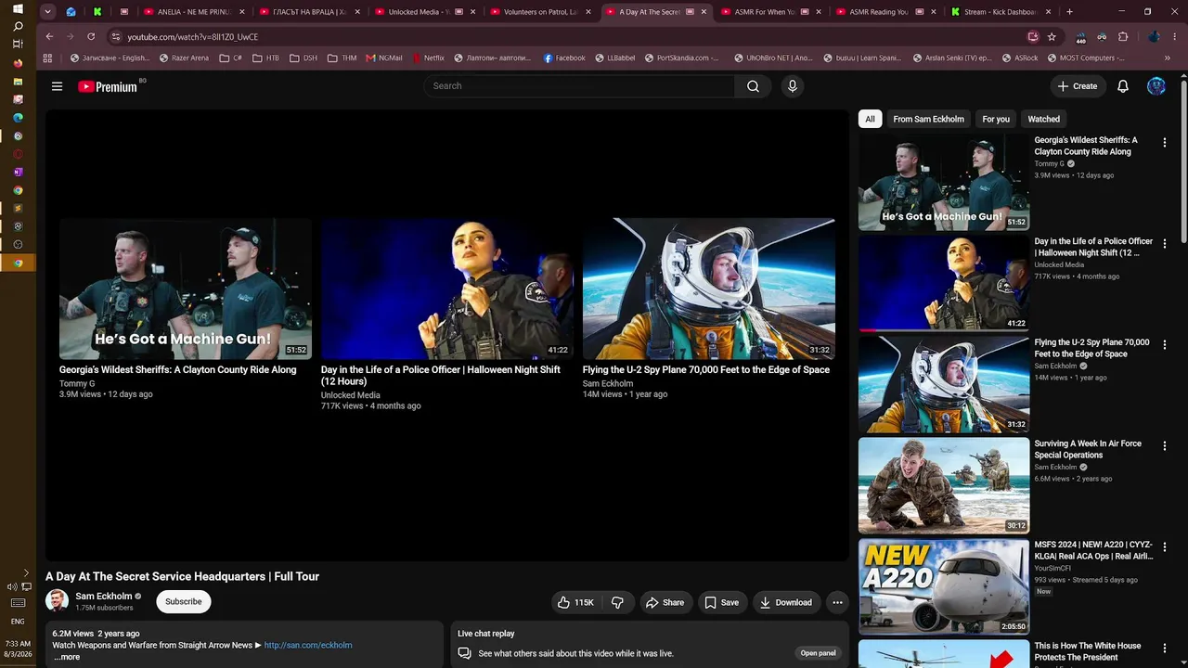Open Surviving A Week In Air Force sidebar thumbnail
Image resolution: width=1188 pixels, height=668 pixels.
tap(944, 485)
